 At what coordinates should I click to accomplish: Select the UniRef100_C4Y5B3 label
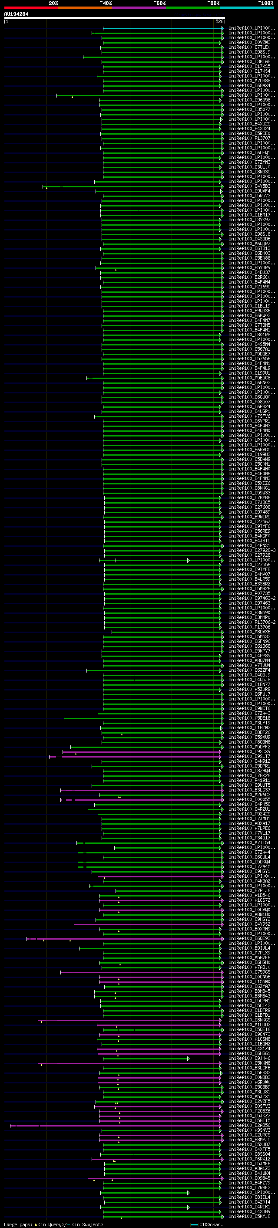[x=249, y=186]
